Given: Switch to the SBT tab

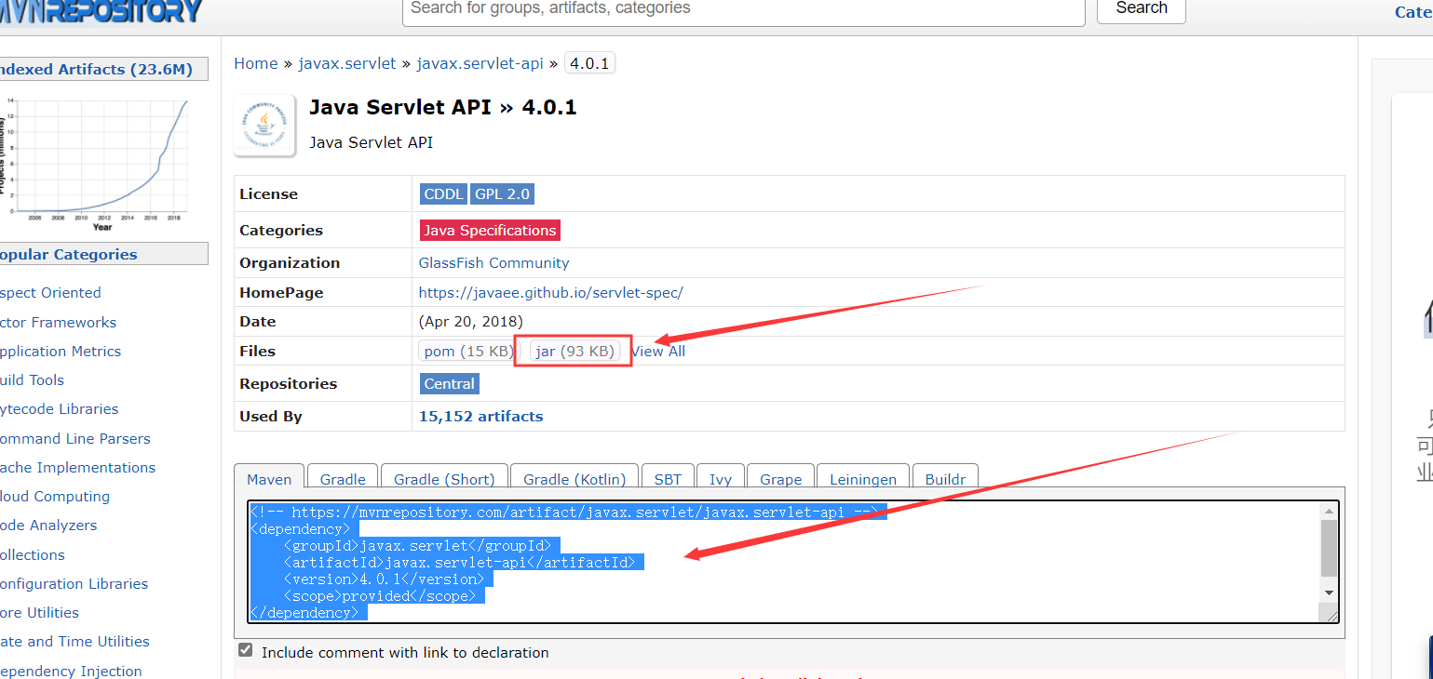Looking at the screenshot, I should pyautogui.click(x=668, y=479).
